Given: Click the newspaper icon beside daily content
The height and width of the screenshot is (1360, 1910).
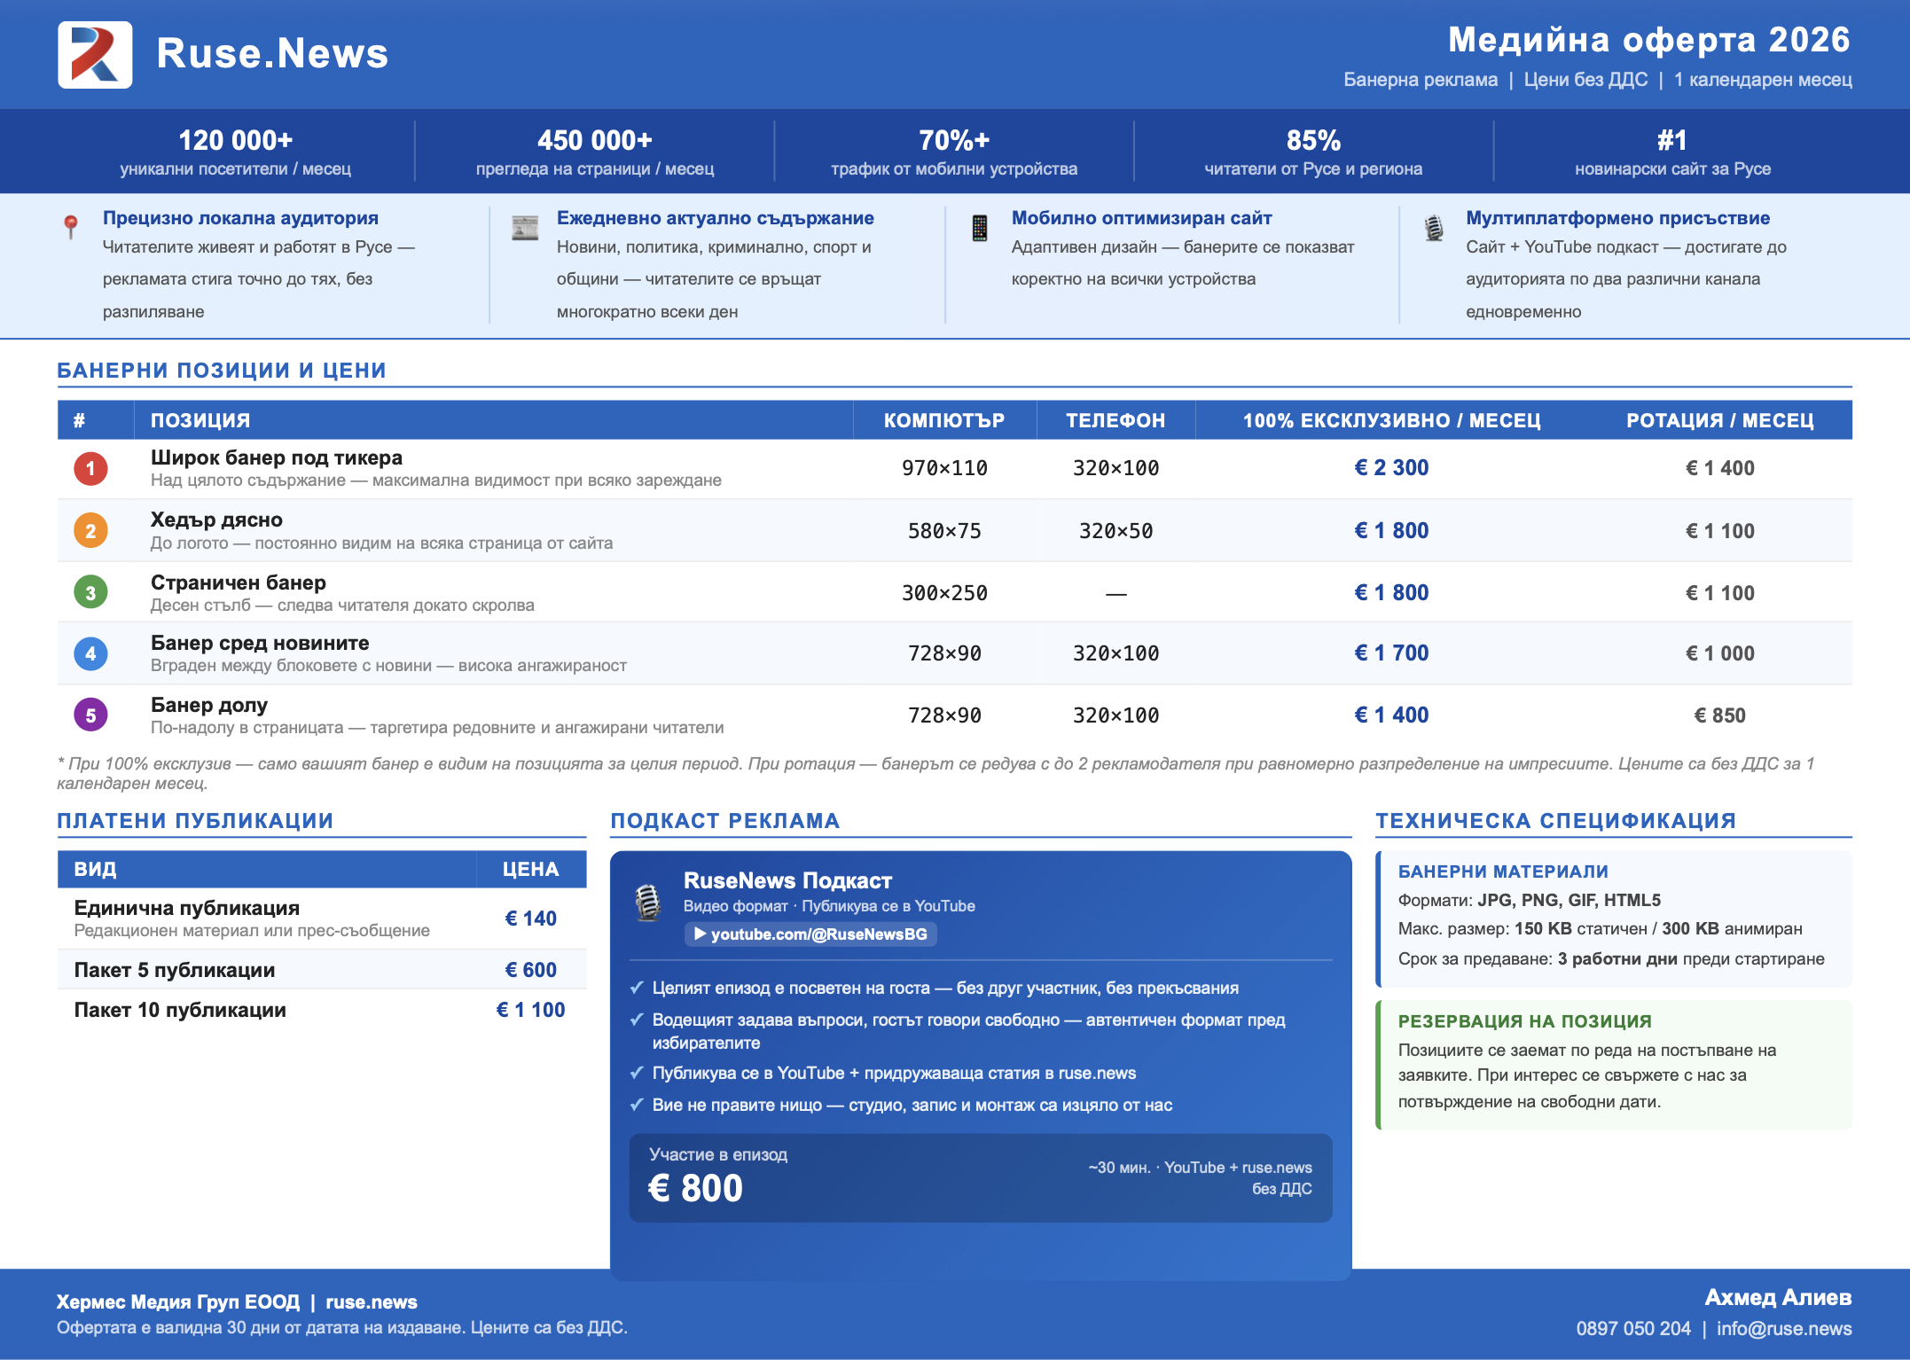Looking at the screenshot, I should coord(525,228).
